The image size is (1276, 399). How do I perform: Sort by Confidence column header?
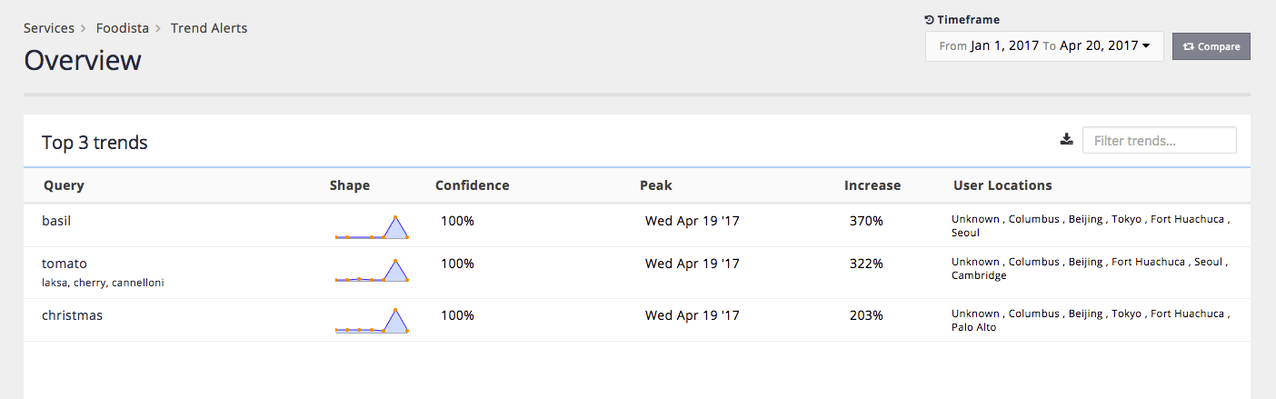[472, 185]
